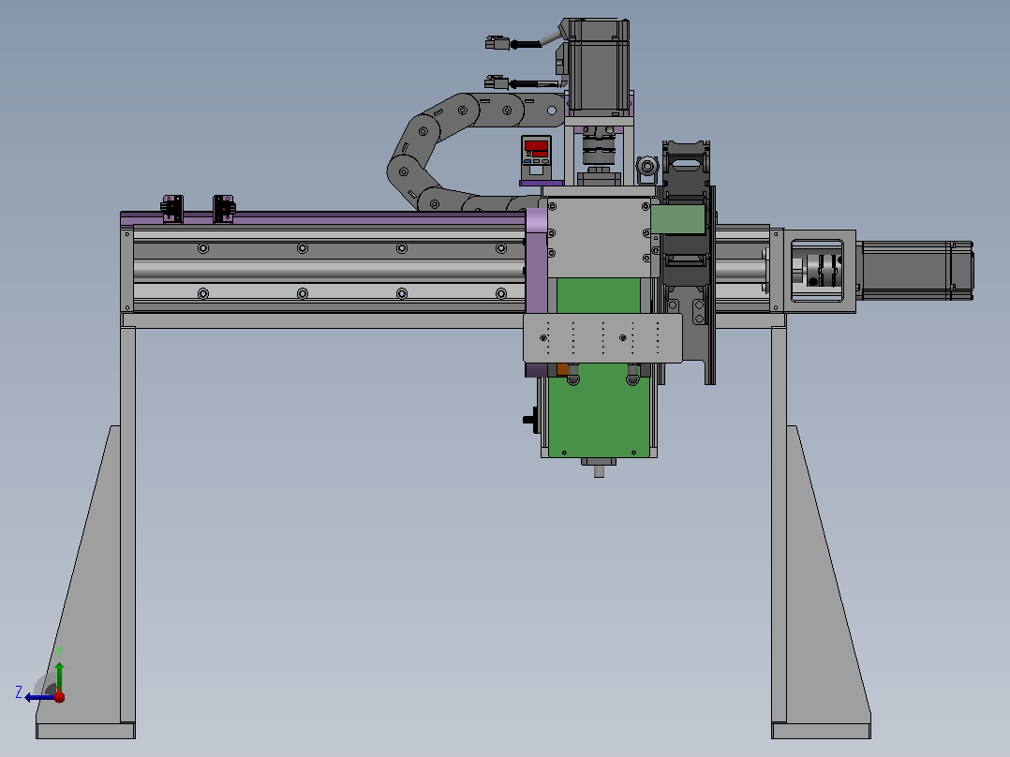Select the spindle shaft tip at the bottom
Viewport: 1010px width, 757px height.
[x=599, y=471]
